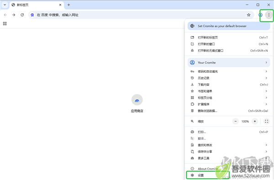Click the Baidu search engine icon in address bar

(x=32, y=15)
